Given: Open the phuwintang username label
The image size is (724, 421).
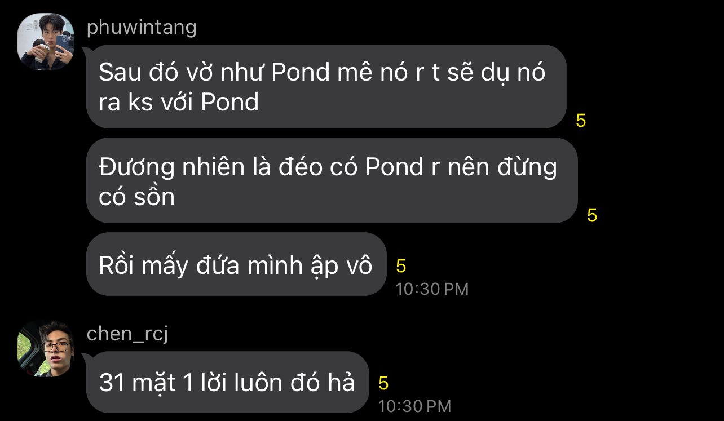Looking at the screenshot, I should (x=142, y=26).
